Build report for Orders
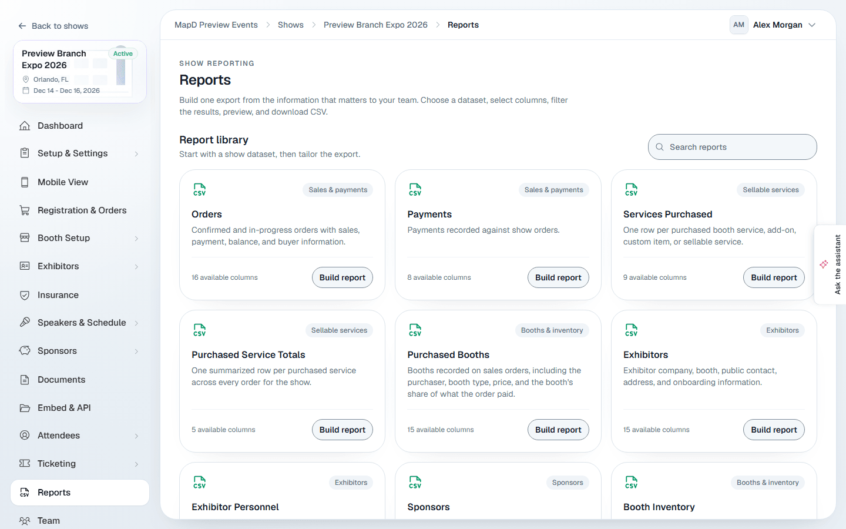The height and width of the screenshot is (529, 846). click(x=343, y=277)
